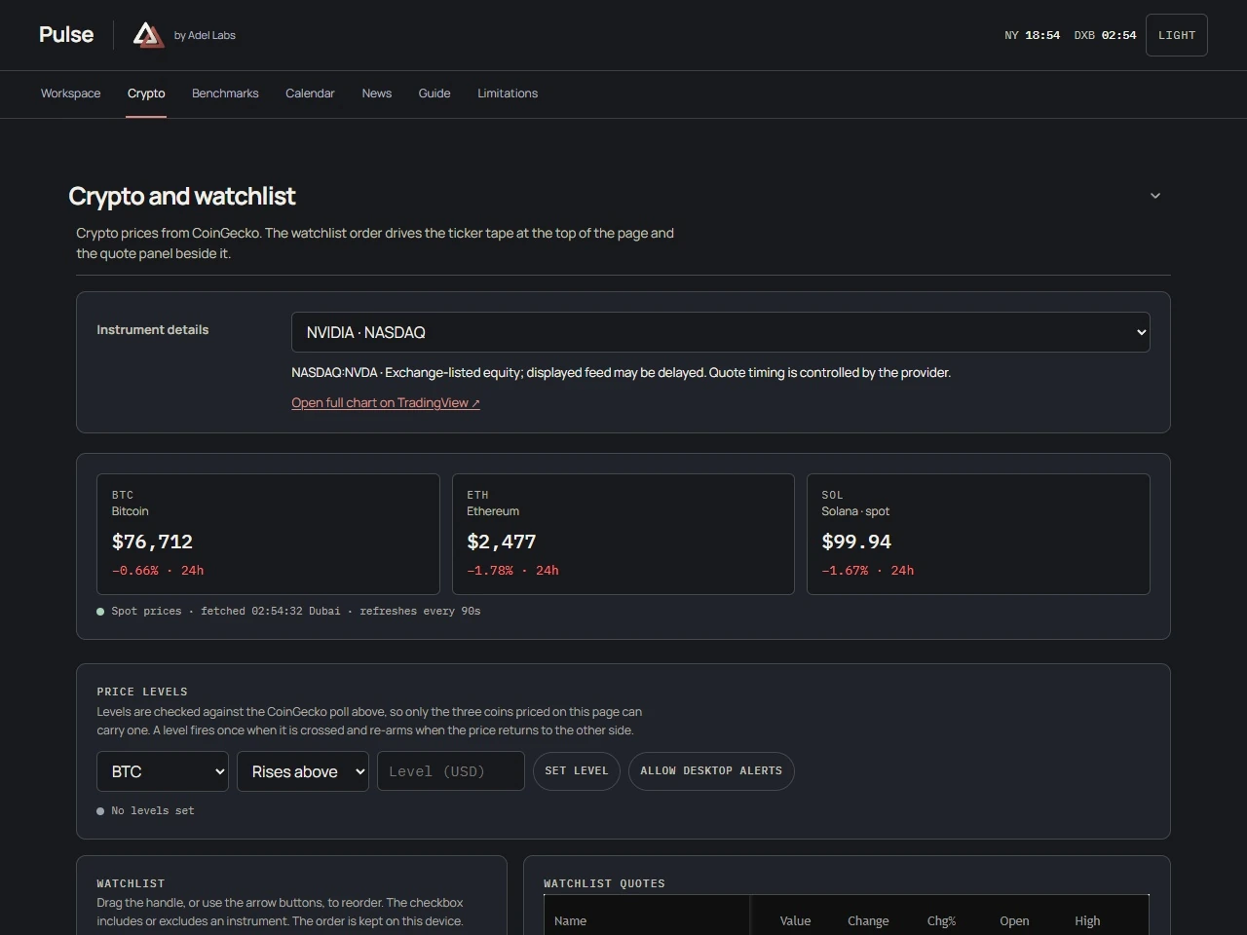Click the Spot prices fetched status line
The image size is (1247, 935).
(288, 612)
